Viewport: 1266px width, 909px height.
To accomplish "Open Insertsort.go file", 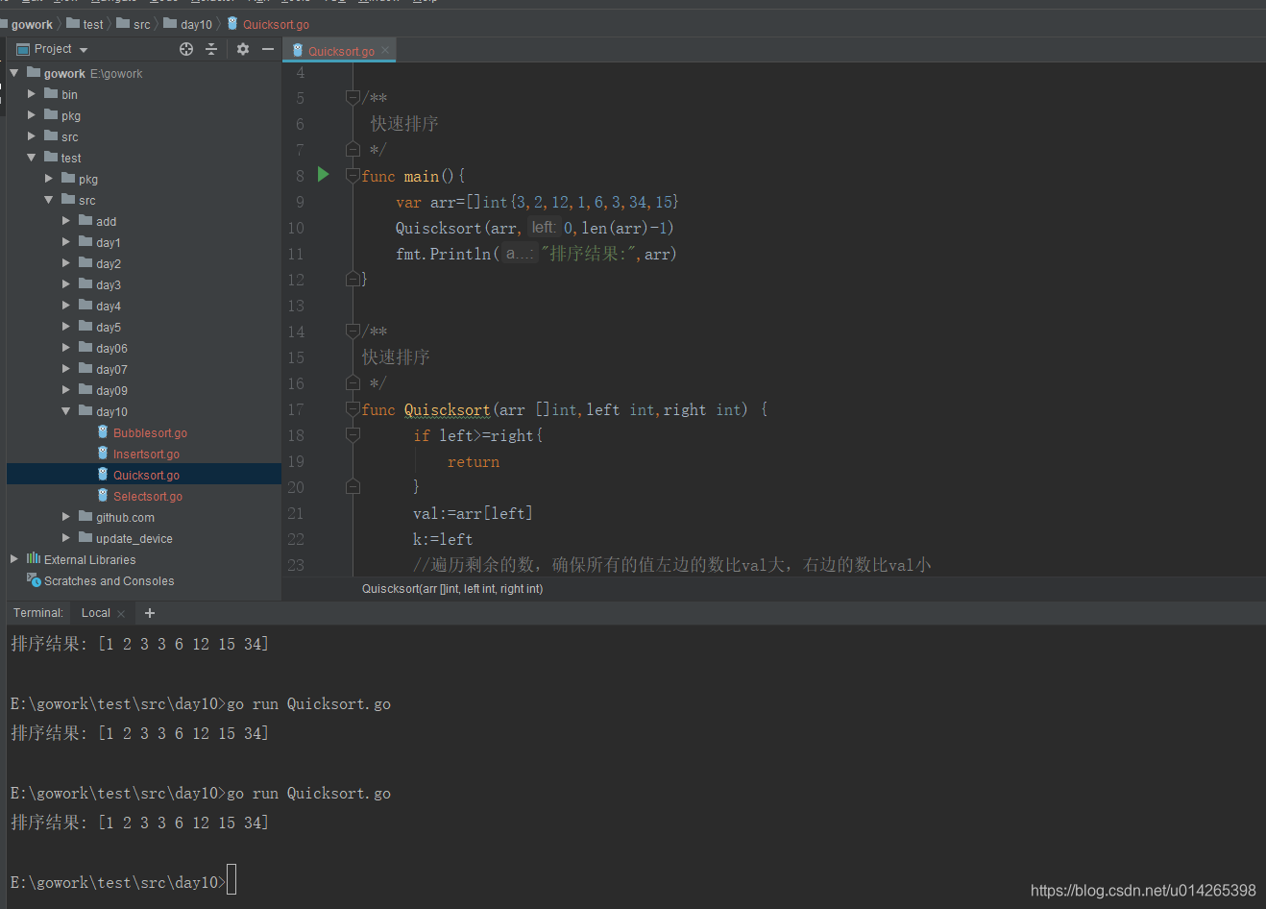I will click(146, 454).
